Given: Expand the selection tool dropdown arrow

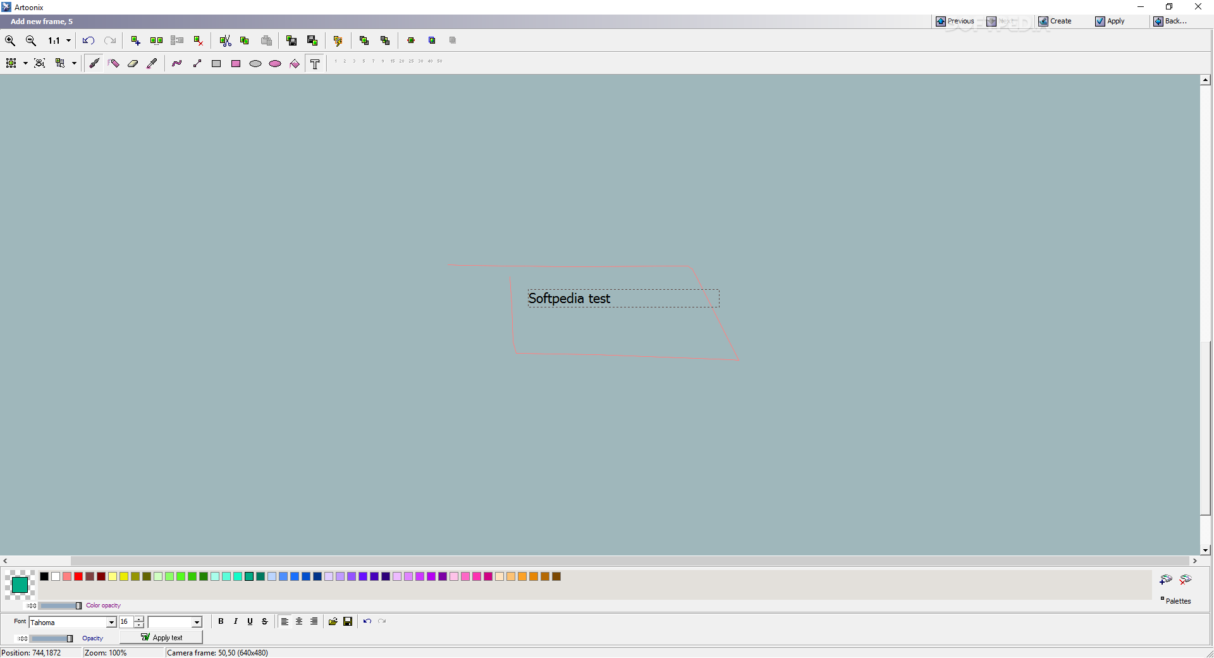Looking at the screenshot, I should tap(25, 63).
